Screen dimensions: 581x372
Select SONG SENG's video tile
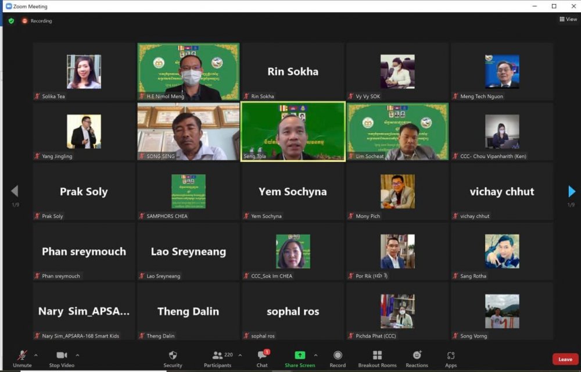pyautogui.click(x=188, y=132)
